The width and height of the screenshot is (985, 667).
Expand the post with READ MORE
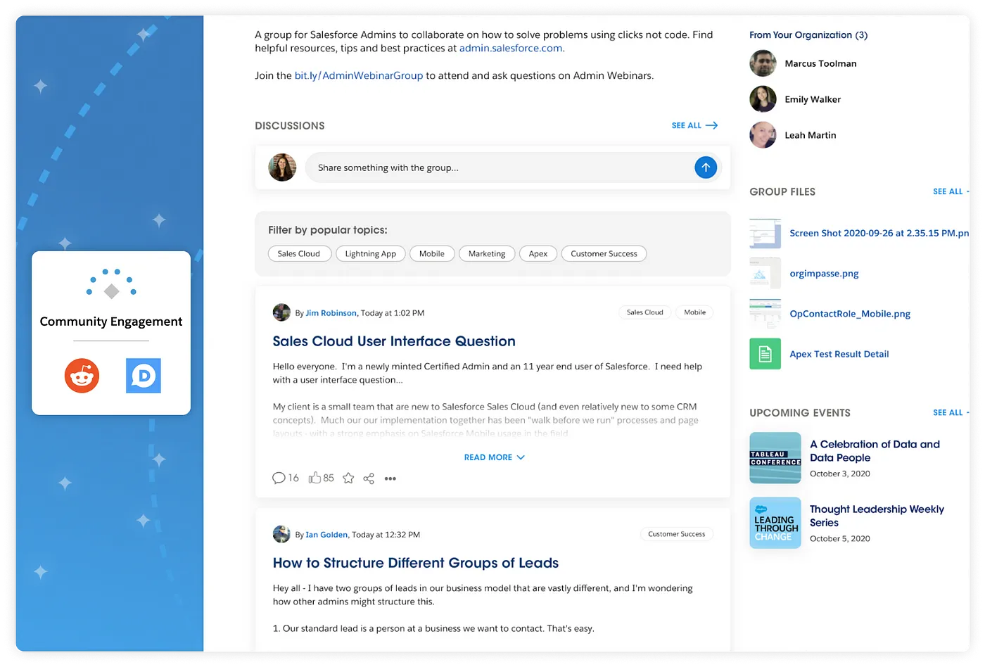pos(495,457)
